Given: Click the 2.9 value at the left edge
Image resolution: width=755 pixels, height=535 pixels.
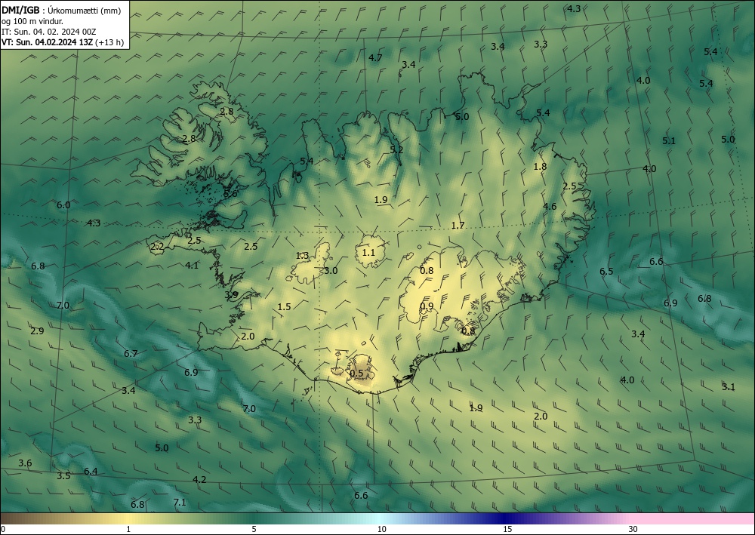Looking at the screenshot, I should [37, 331].
